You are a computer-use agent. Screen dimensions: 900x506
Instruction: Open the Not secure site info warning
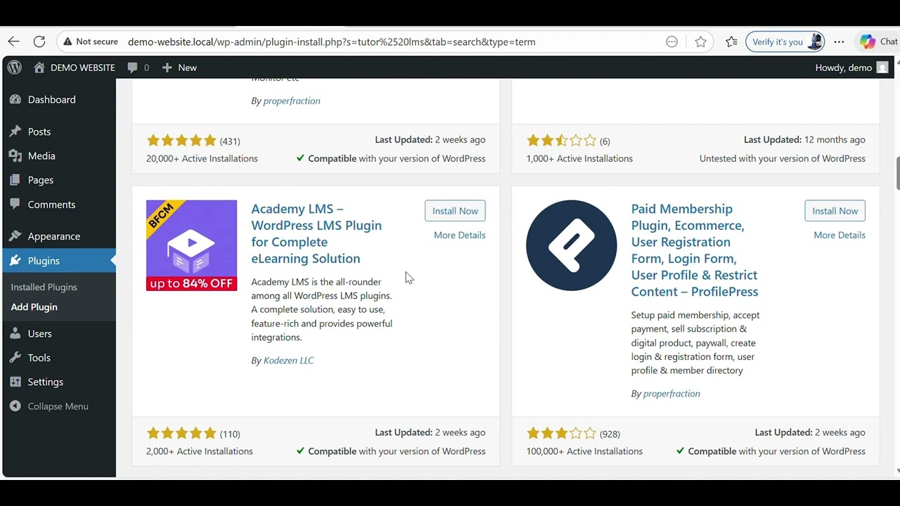91,41
